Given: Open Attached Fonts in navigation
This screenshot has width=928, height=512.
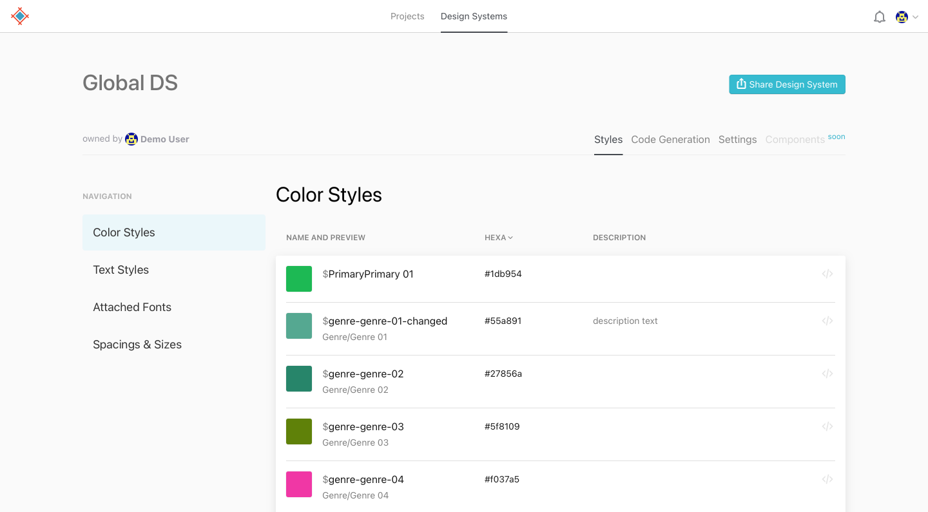Looking at the screenshot, I should (x=132, y=307).
